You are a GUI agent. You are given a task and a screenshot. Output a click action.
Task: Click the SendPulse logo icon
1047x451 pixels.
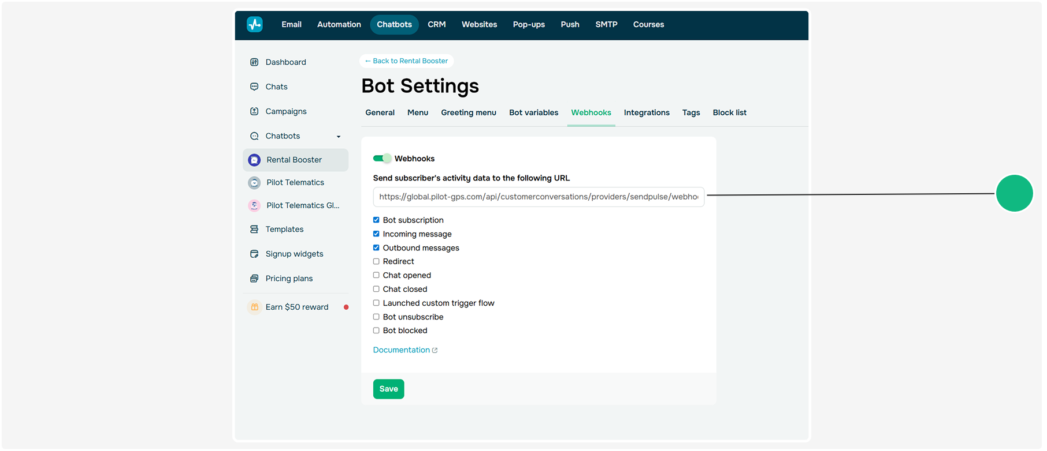coord(254,24)
